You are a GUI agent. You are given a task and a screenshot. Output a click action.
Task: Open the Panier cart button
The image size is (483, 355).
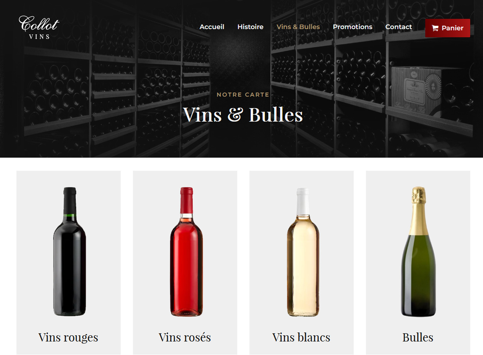pos(448,28)
